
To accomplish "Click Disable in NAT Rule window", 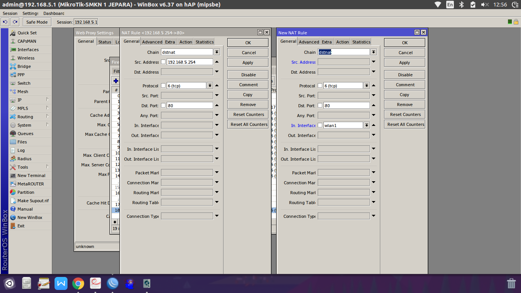I will tap(248, 75).
